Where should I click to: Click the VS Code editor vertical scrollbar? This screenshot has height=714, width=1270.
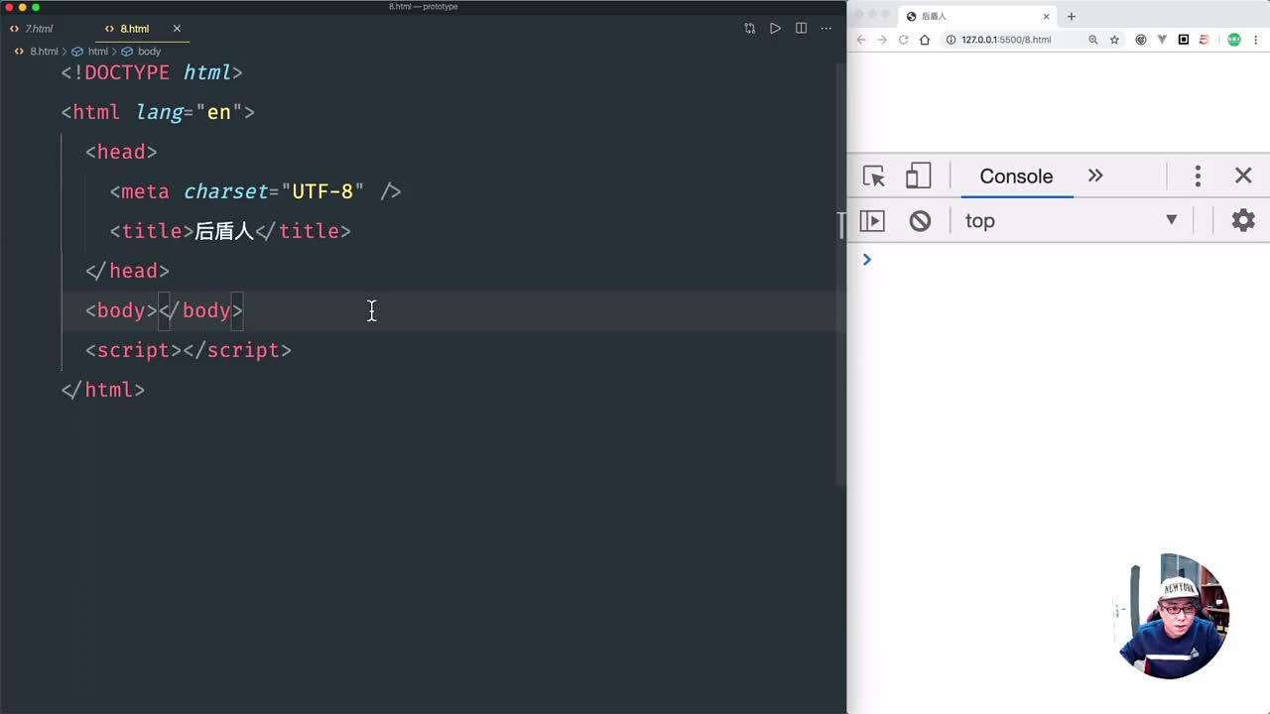pyautogui.click(x=840, y=273)
